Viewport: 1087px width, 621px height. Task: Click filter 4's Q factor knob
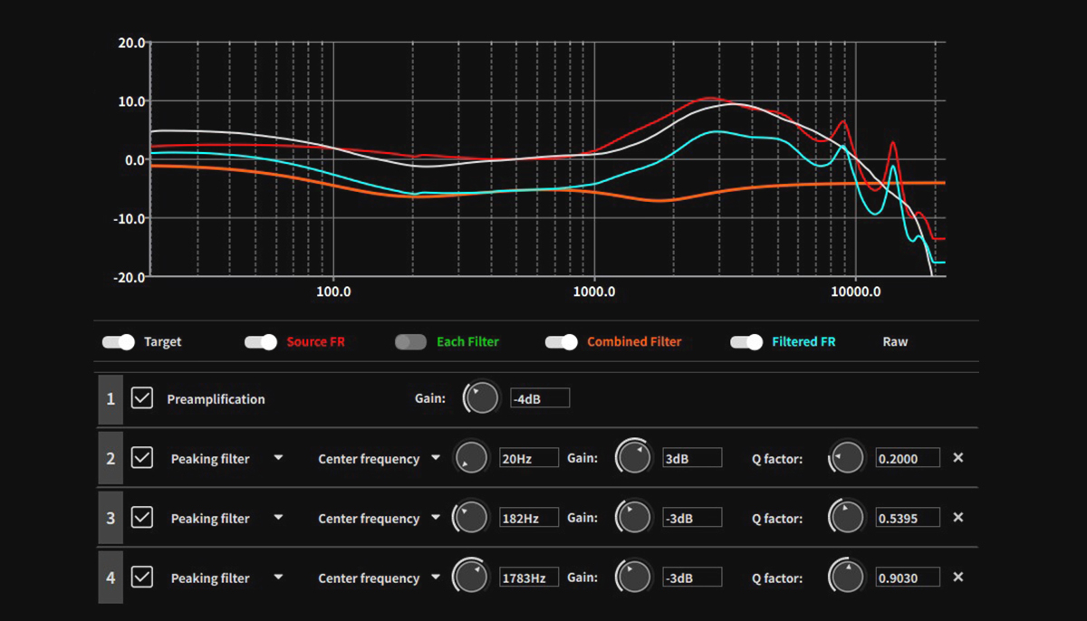pyautogui.click(x=846, y=577)
